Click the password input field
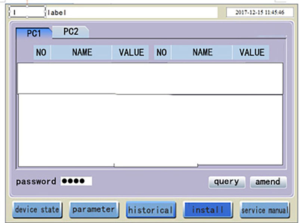Image resolution: width=299 pixels, height=223 pixels. coord(76,181)
